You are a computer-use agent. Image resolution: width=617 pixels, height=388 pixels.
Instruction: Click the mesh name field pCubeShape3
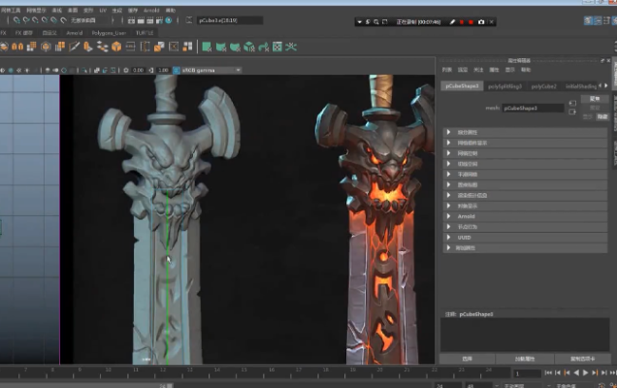pos(533,108)
